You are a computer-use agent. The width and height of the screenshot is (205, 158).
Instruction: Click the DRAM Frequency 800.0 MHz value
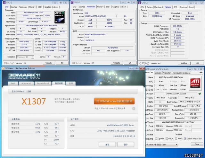(x=177, y=26)
